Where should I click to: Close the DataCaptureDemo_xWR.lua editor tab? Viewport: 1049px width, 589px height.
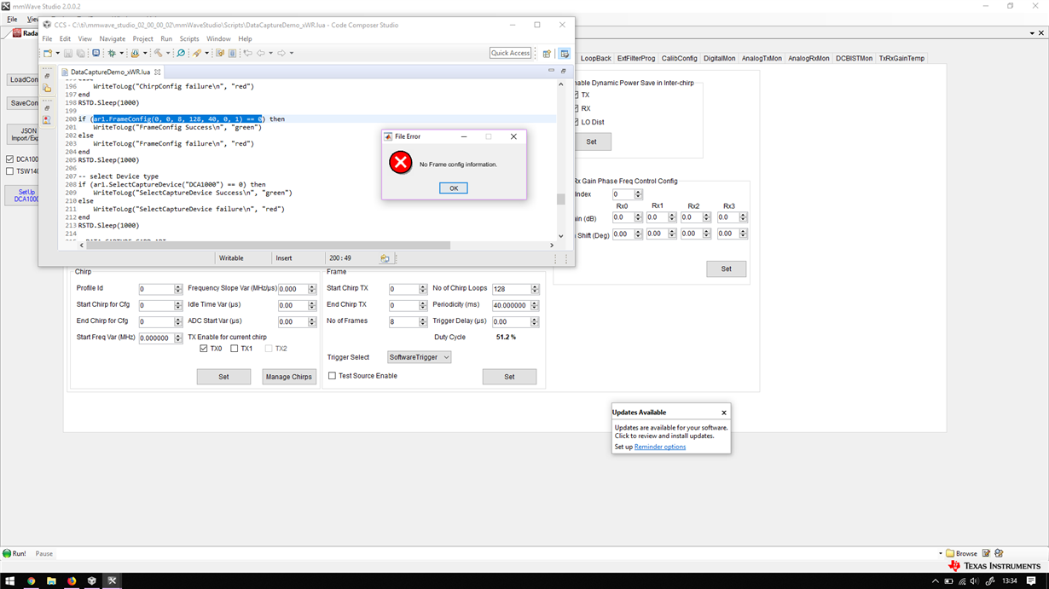coord(158,72)
